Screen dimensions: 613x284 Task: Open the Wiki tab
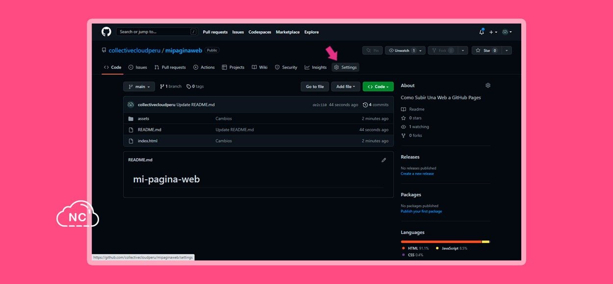(260, 67)
